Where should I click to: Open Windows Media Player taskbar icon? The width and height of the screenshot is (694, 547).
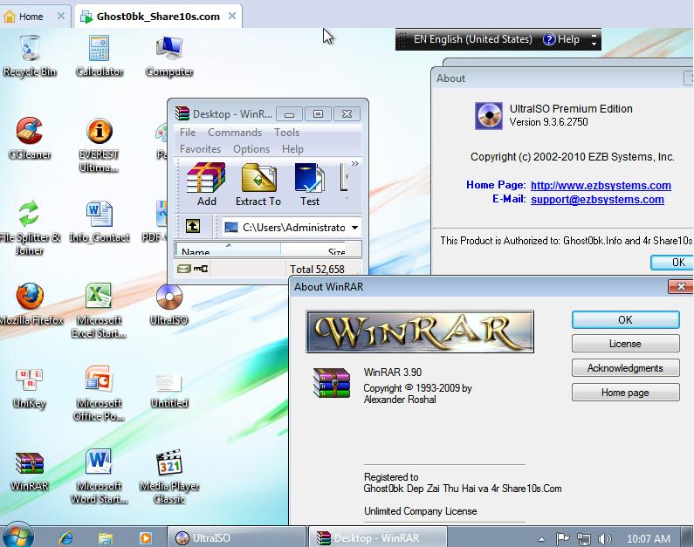(146, 537)
